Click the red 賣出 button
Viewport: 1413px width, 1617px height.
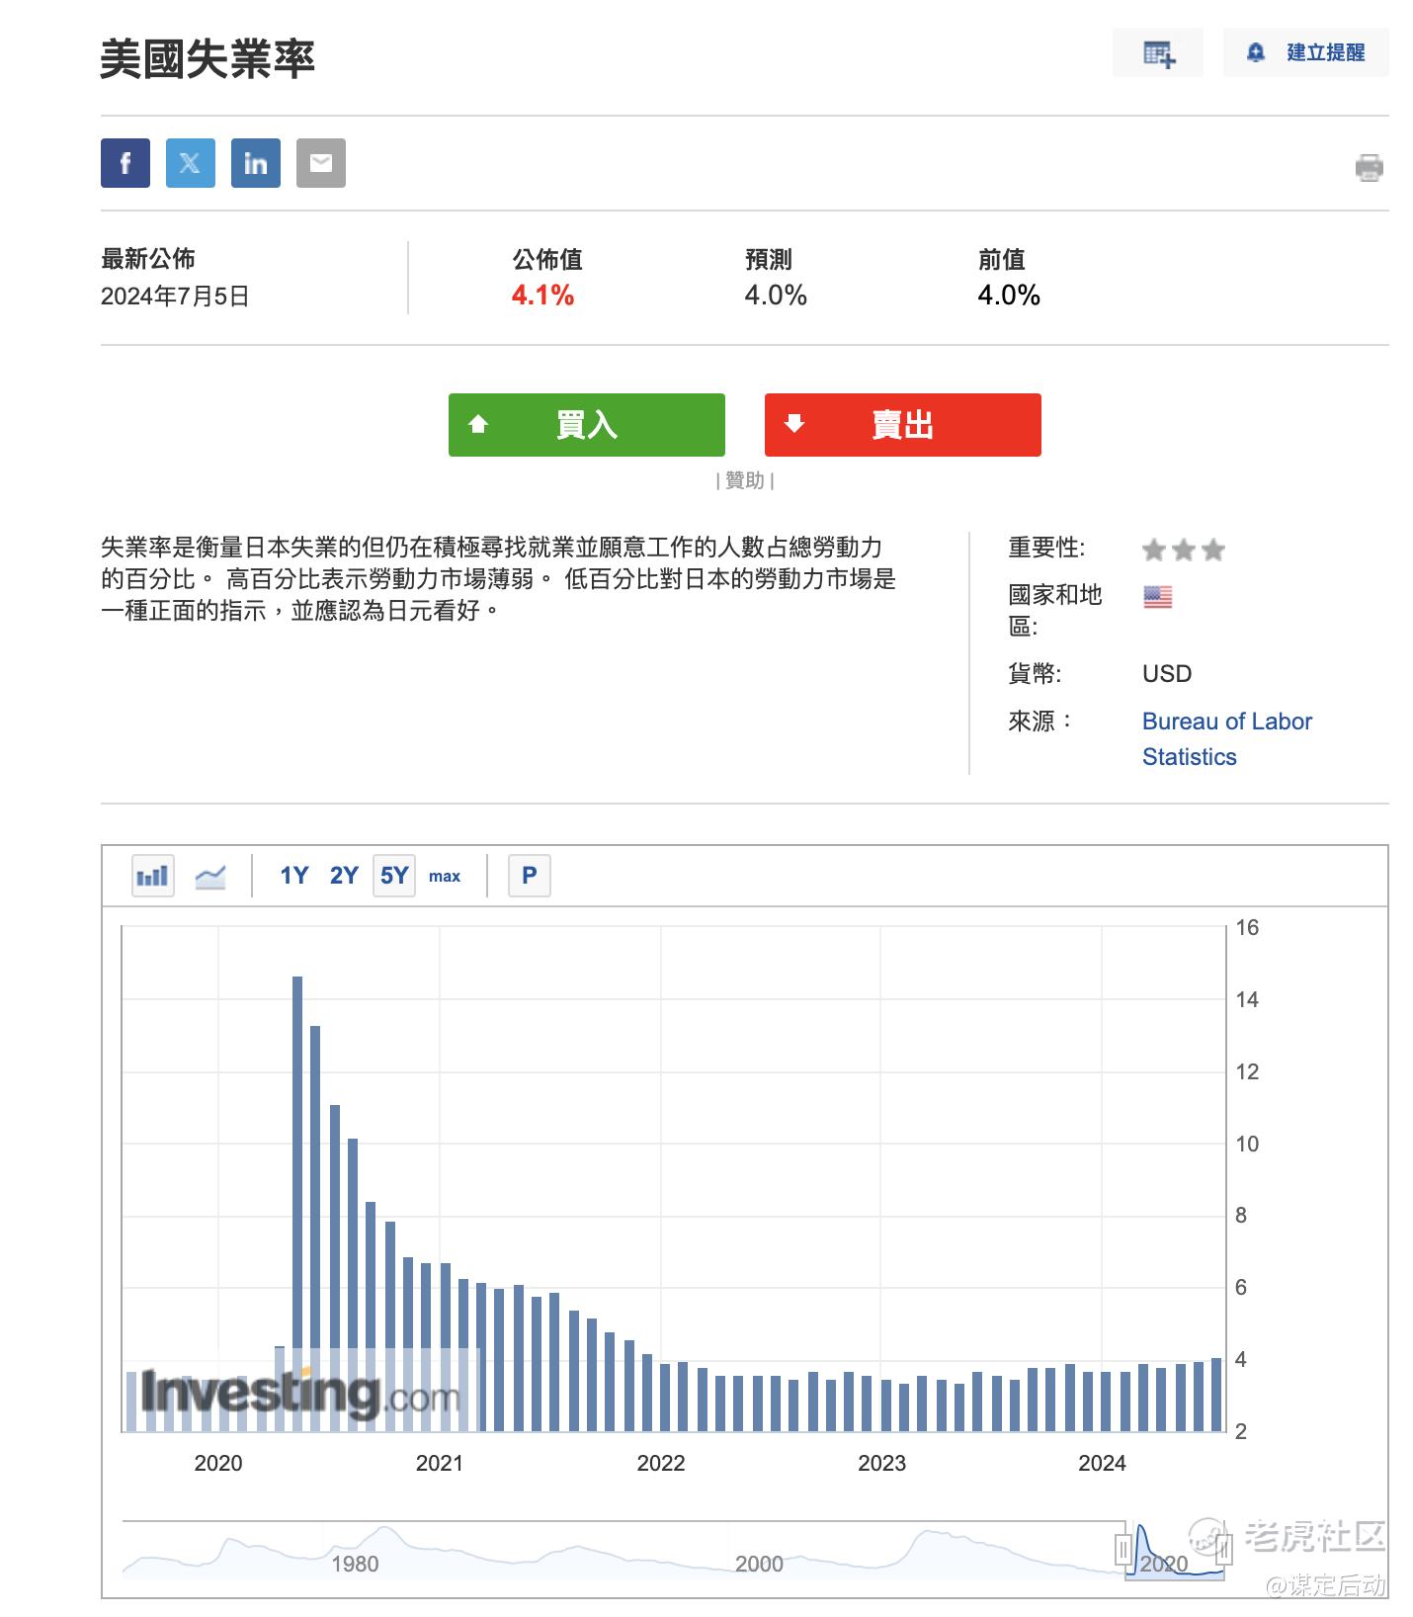point(903,425)
